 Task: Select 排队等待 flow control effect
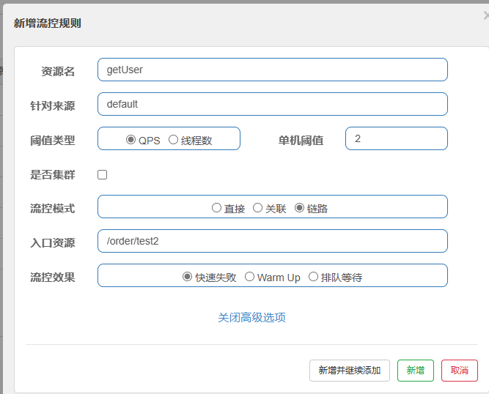tap(313, 277)
